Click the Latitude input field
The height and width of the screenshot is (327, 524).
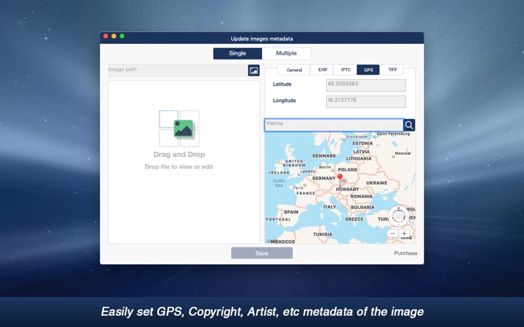coord(366,85)
